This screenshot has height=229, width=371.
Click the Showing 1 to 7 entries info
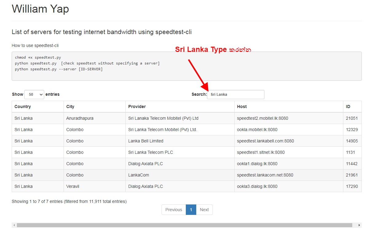pos(69,201)
